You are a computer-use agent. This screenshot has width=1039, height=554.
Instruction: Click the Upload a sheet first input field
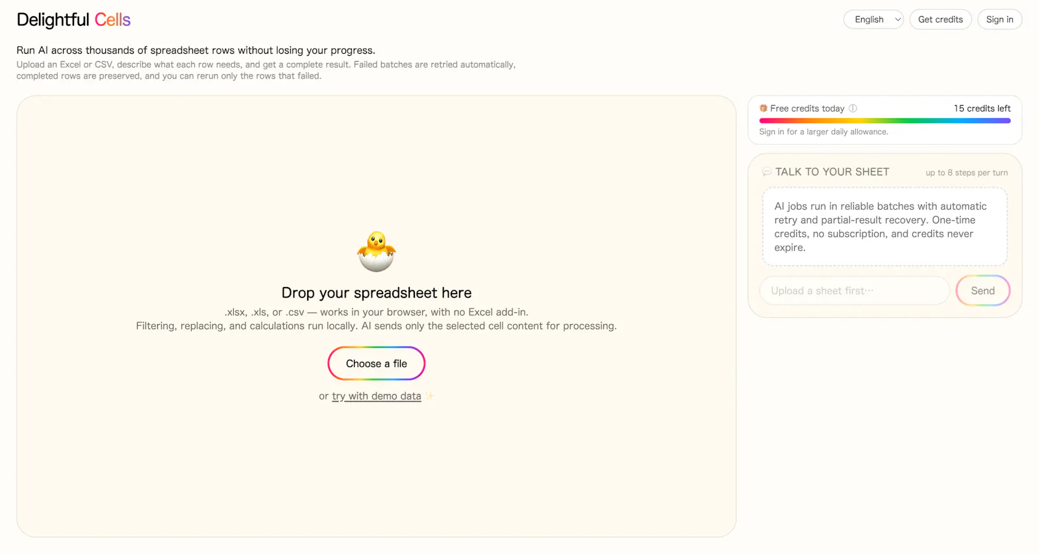855,291
